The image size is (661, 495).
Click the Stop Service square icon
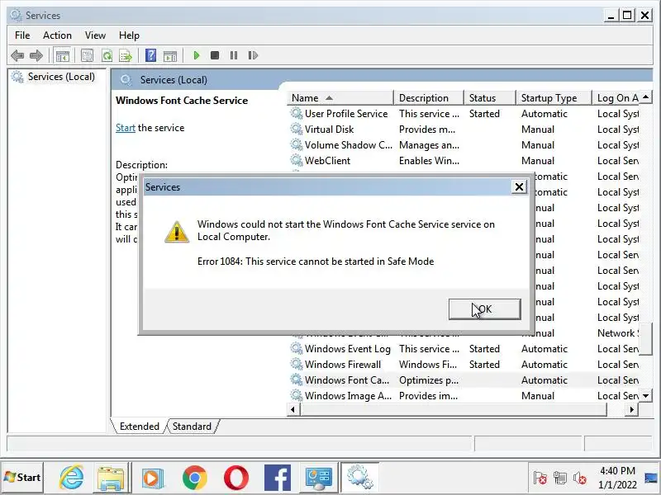(215, 55)
